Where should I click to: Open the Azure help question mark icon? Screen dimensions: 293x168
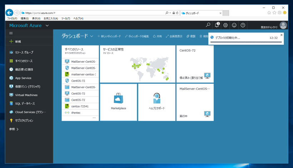pos(243,25)
